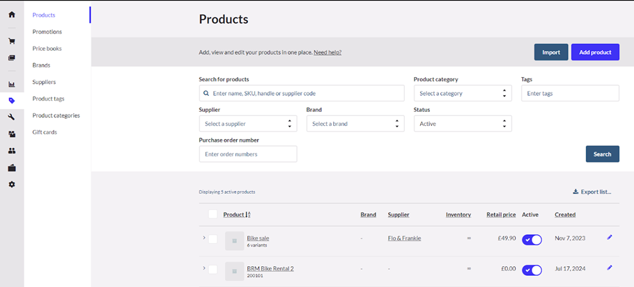This screenshot has height=287, width=634.
Task: Open the Product category dropdown
Action: click(x=463, y=93)
